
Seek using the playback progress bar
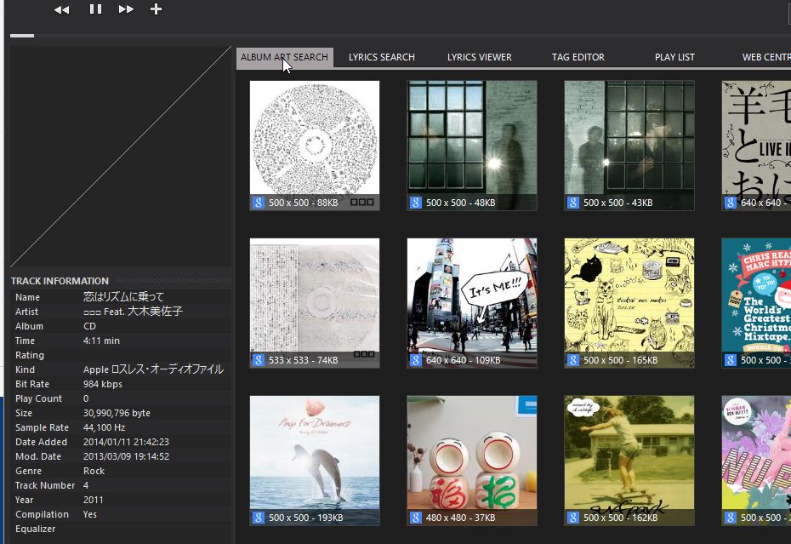pos(401,36)
